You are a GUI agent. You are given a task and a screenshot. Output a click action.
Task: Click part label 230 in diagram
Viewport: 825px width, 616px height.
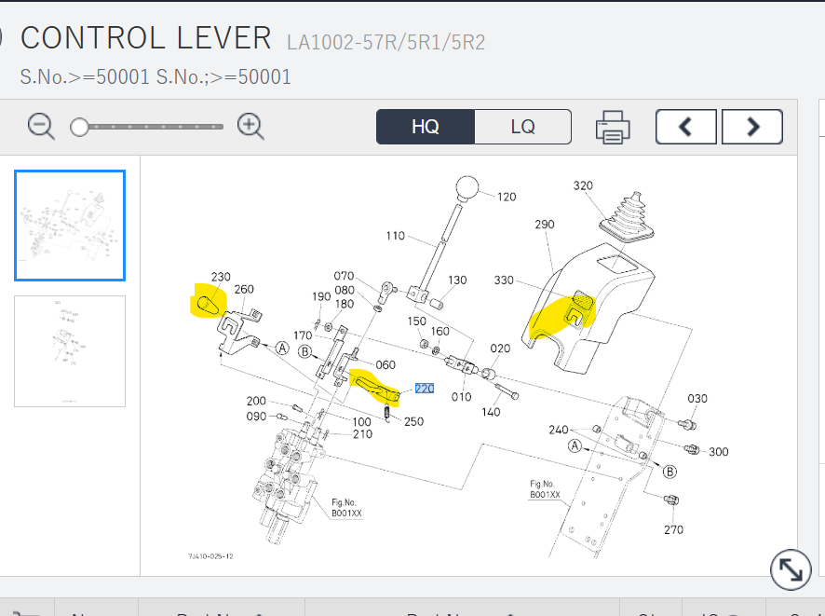[221, 277]
